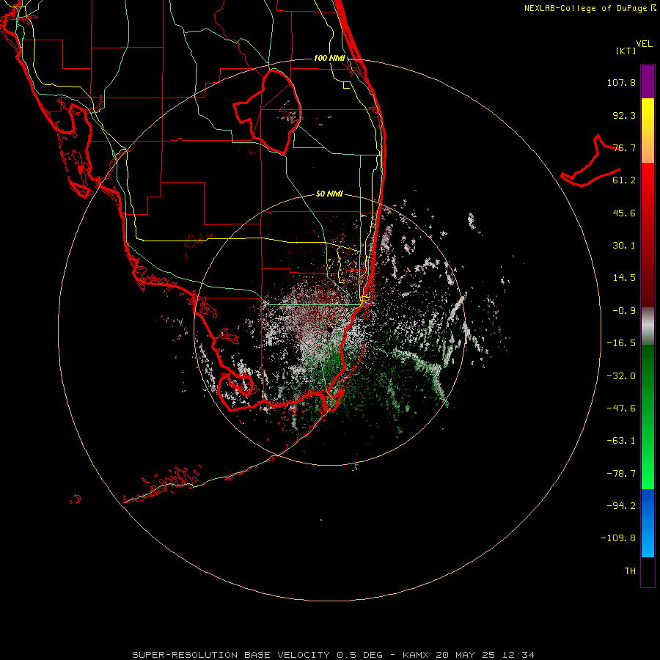Click the red island outline east of Florida
Viewport: 660px width, 660px height.
point(591,162)
